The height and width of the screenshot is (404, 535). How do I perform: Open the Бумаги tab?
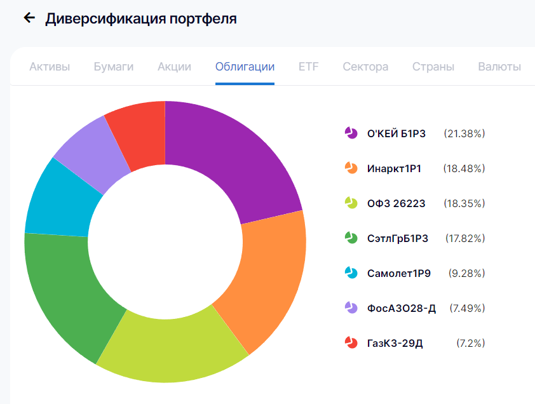point(114,67)
